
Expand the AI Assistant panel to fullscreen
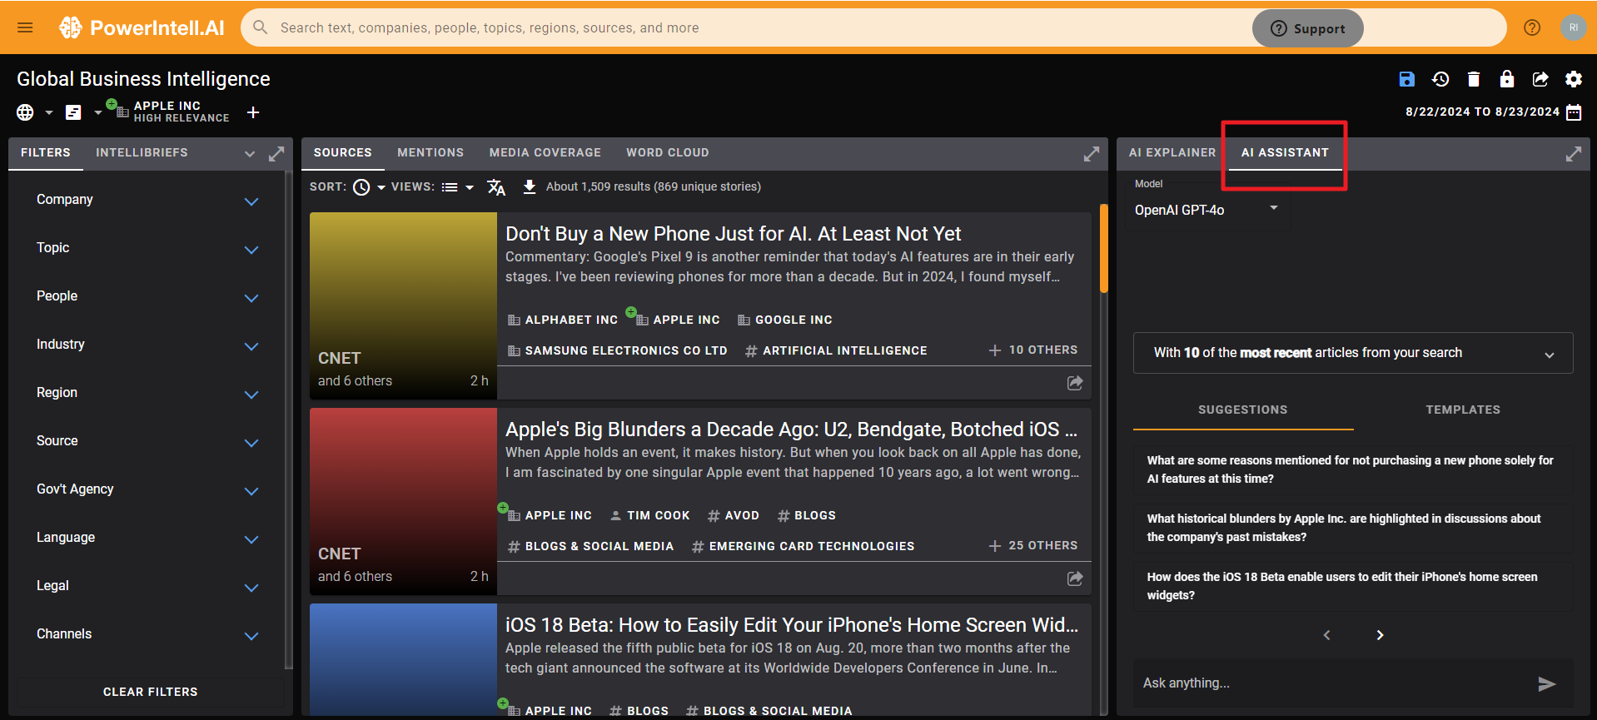coord(1574,154)
